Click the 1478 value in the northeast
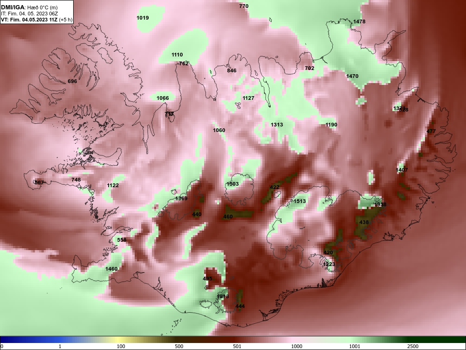 tap(359, 21)
